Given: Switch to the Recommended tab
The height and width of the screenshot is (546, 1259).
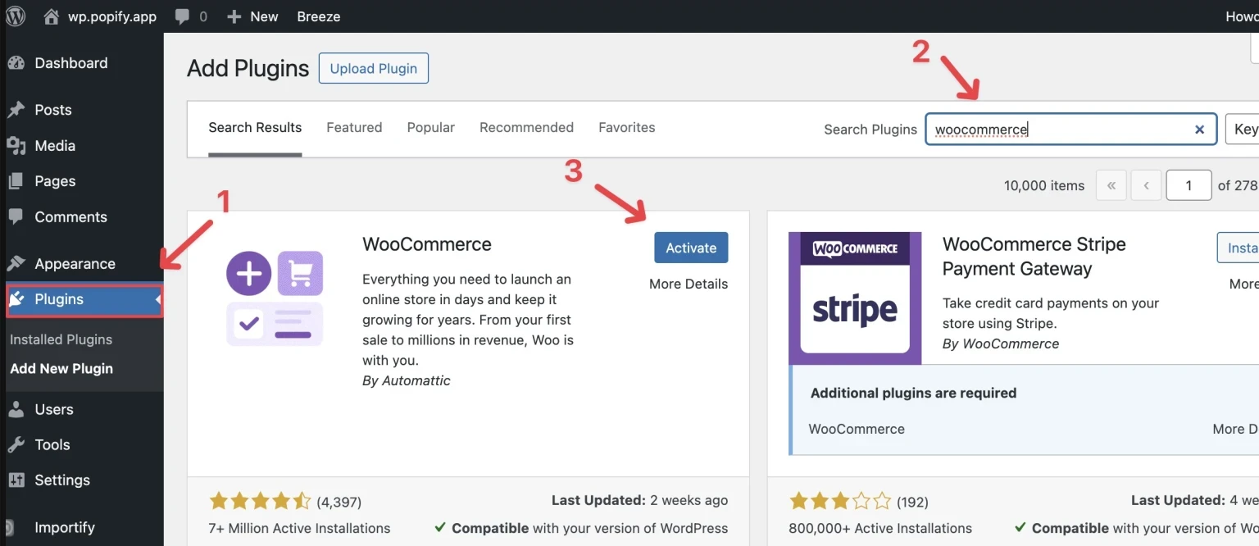Looking at the screenshot, I should [526, 128].
